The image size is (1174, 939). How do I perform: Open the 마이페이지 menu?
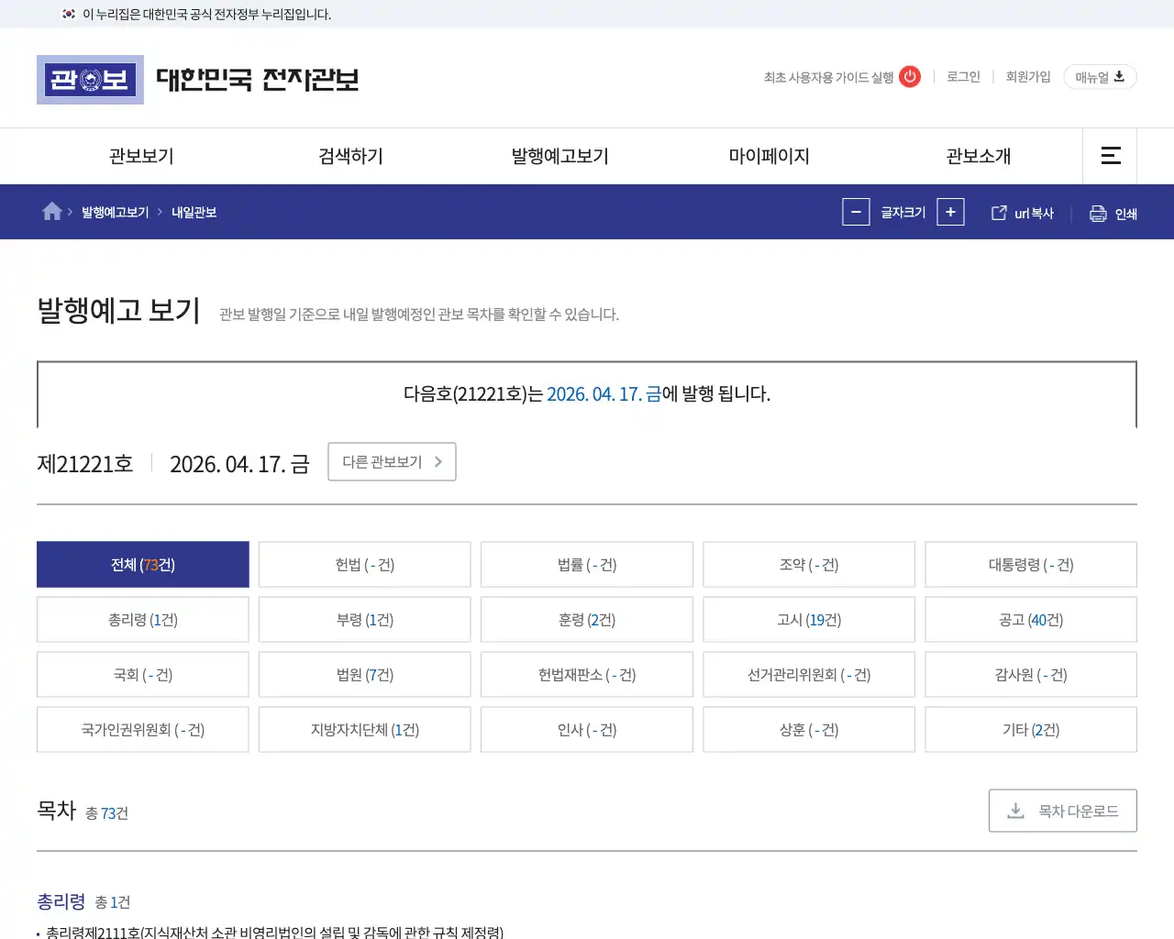(x=768, y=156)
